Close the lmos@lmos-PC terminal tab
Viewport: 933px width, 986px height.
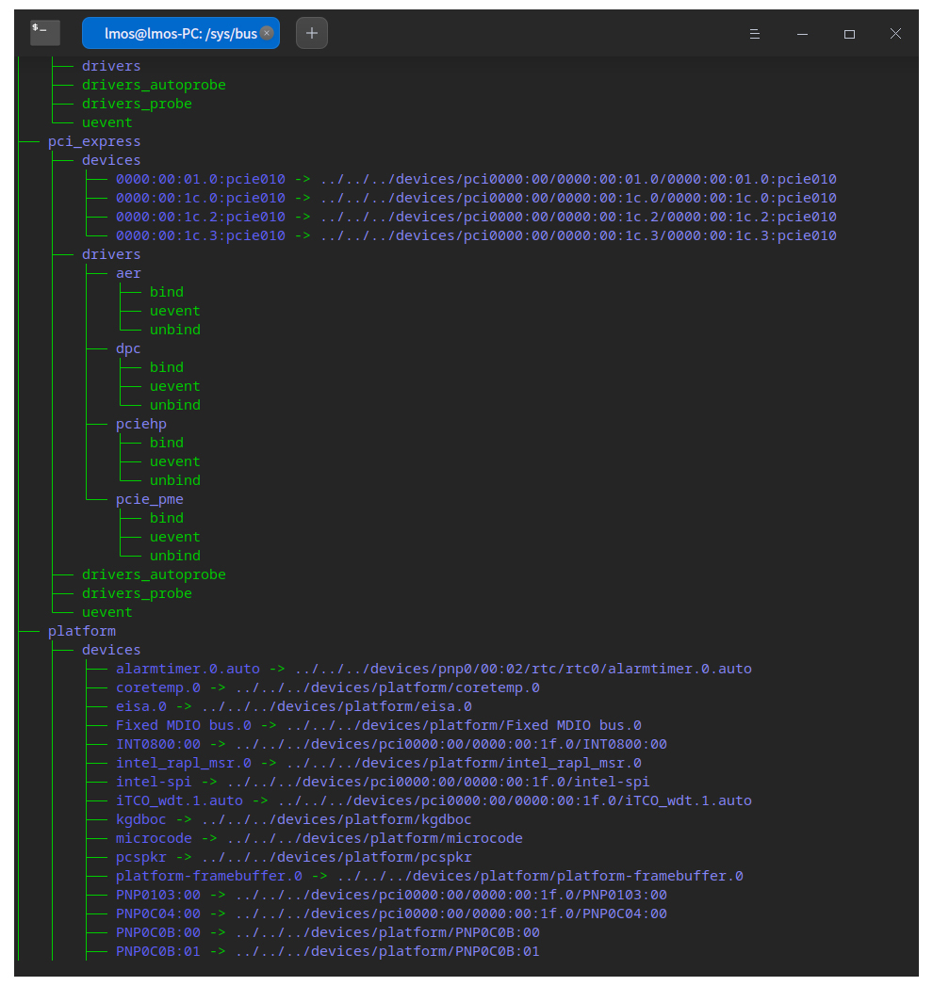click(267, 33)
